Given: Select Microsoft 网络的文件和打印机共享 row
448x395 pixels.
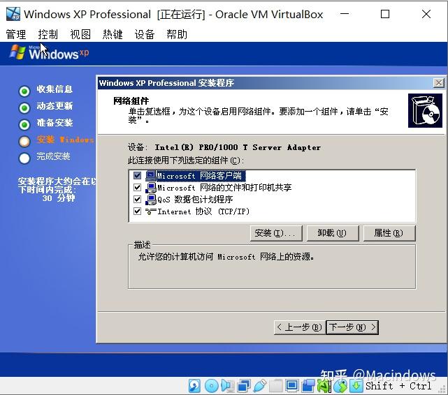Looking at the screenshot, I should point(273,188).
